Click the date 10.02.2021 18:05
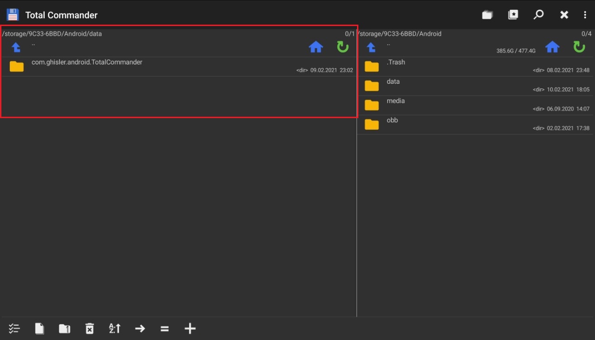Image resolution: width=595 pixels, height=340 pixels. 568,89
